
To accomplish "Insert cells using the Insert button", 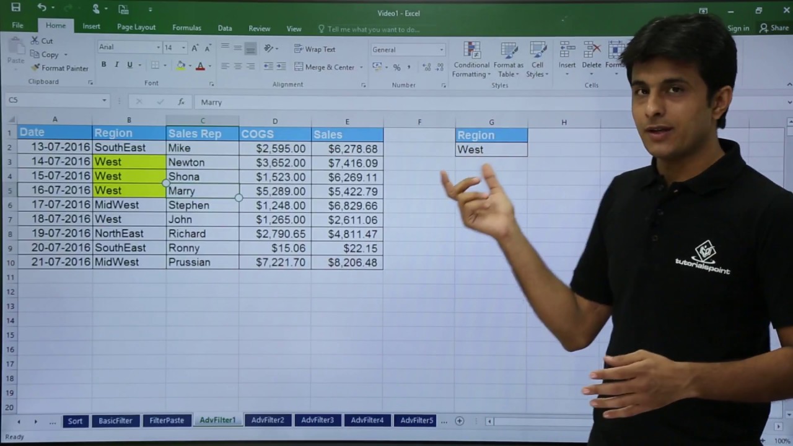I will (567, 58).
